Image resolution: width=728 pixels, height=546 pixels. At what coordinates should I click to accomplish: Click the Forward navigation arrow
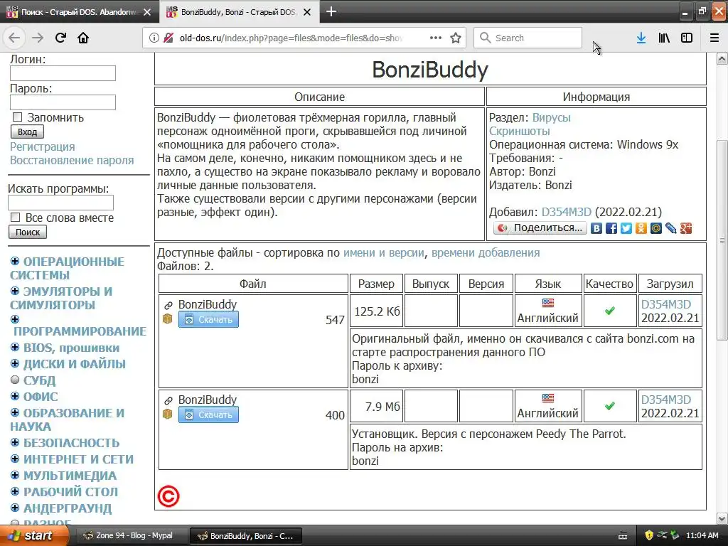38,38
